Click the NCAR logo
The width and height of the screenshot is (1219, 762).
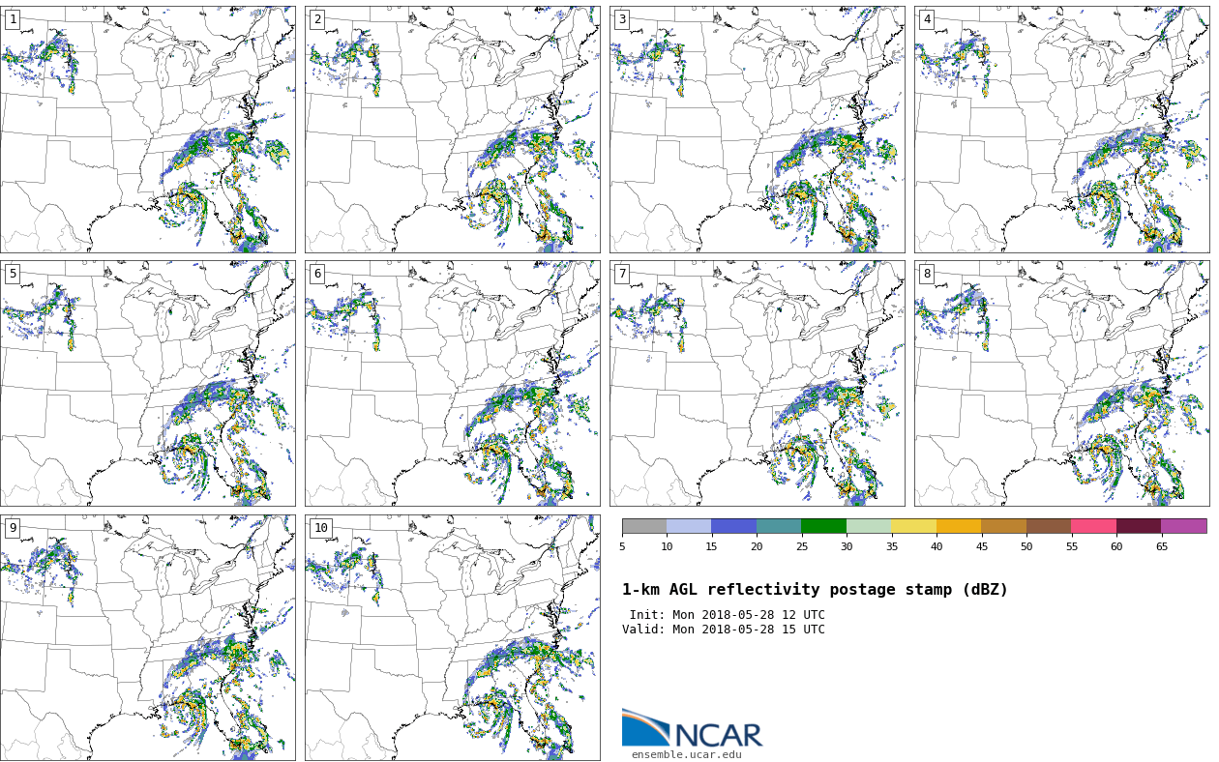pos(692,729)
